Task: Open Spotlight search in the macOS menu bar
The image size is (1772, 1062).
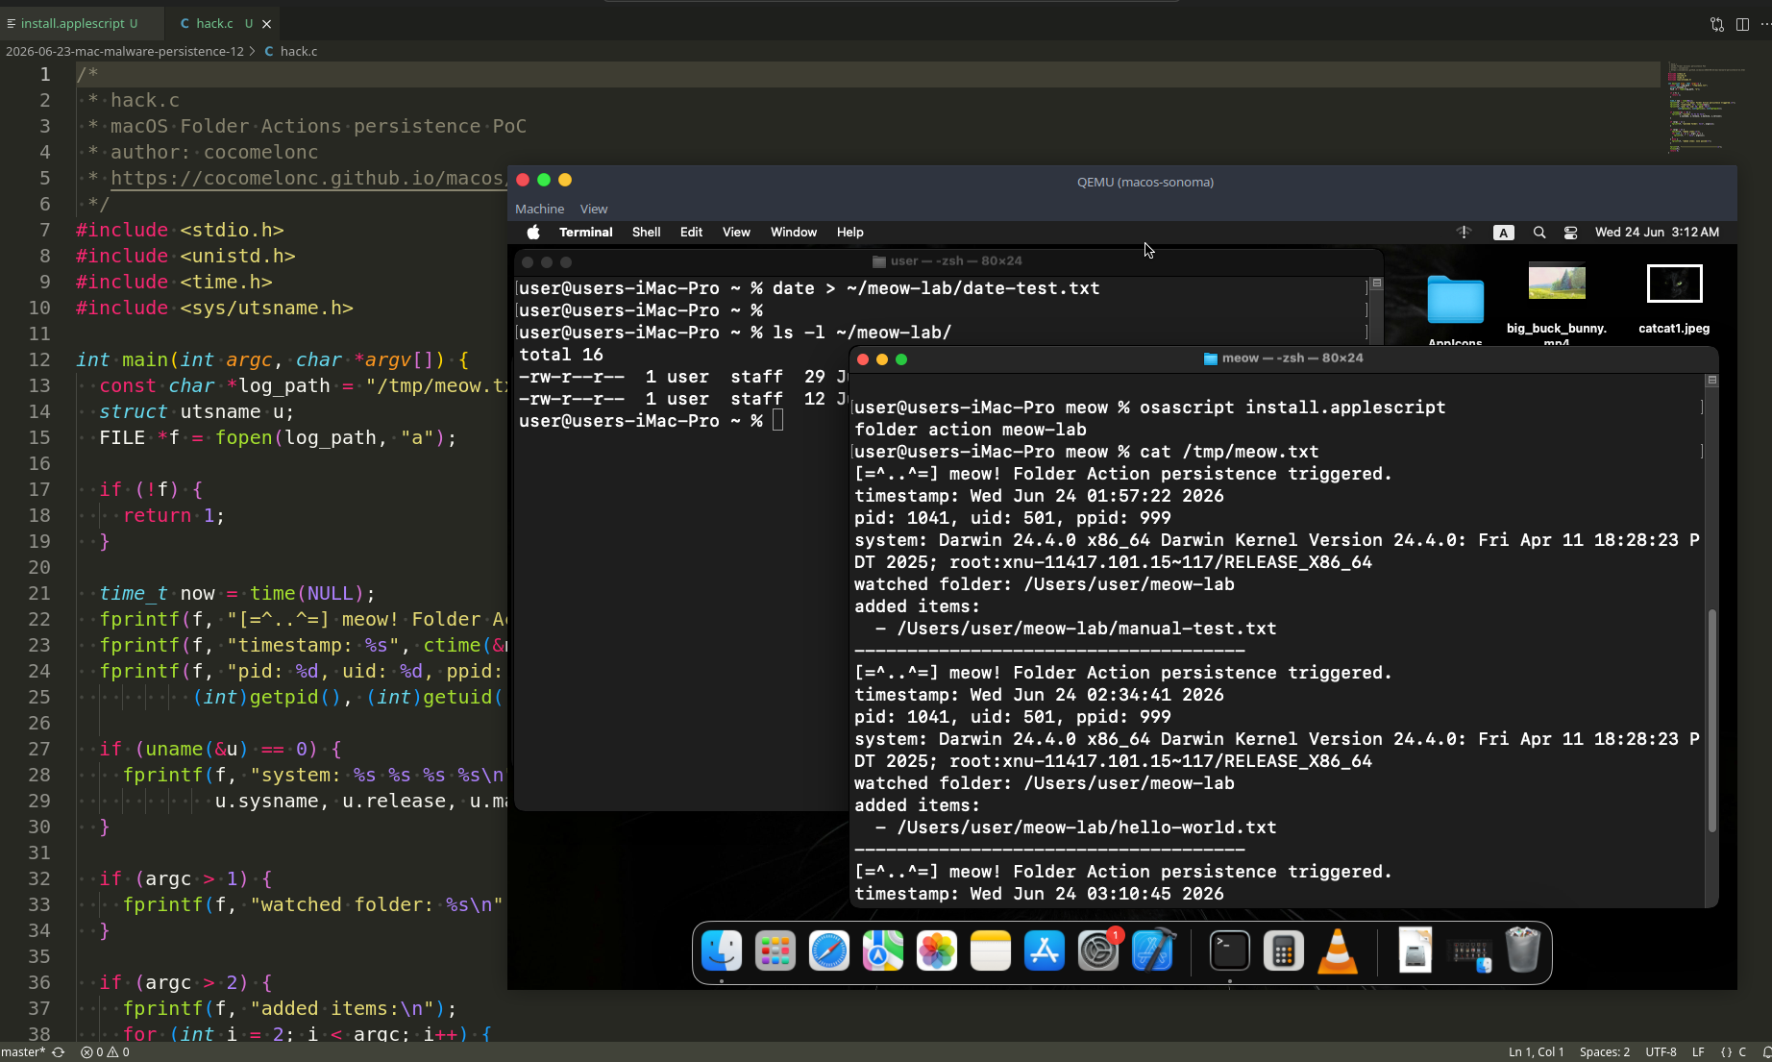Action: click(1539, 233)
